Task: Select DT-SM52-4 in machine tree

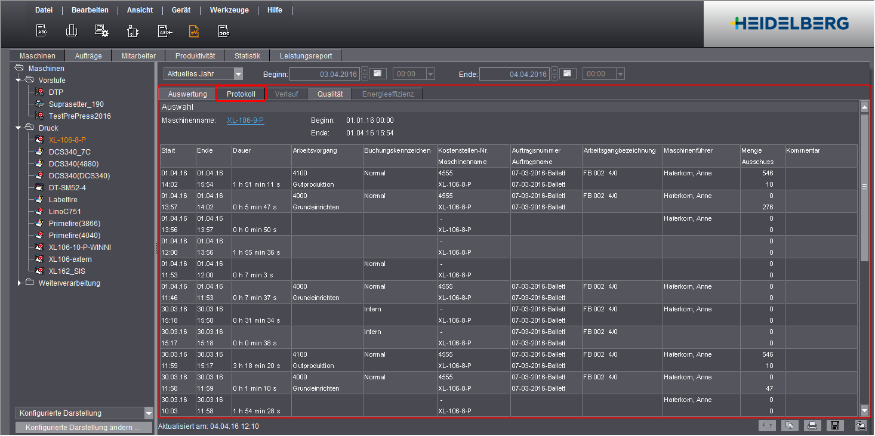Action: [x=67, y=187]
